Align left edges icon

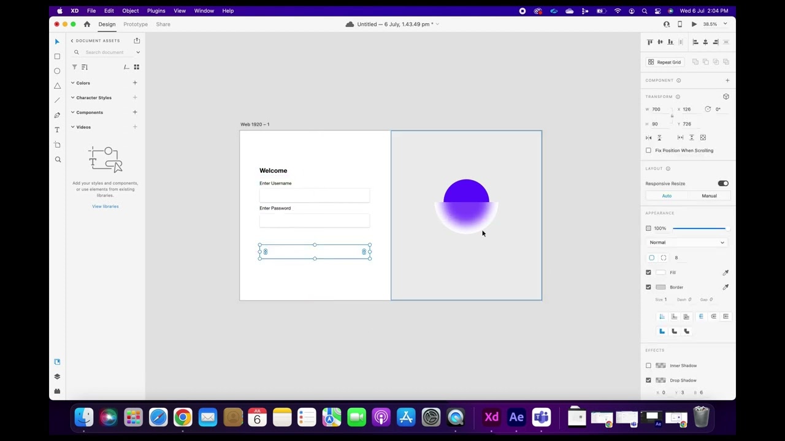tap(695, 42)
